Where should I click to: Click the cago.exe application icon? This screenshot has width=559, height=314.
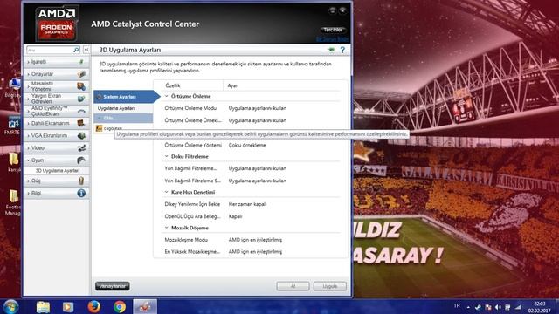click(99, 128)
